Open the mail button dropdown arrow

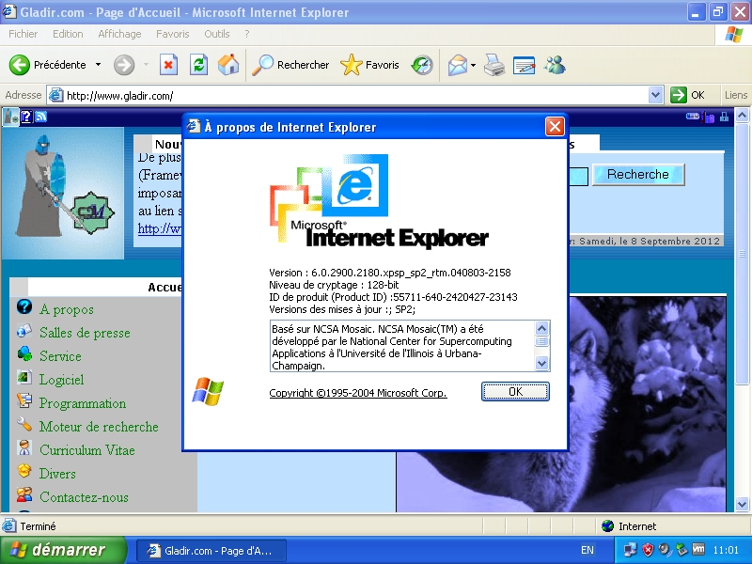point(474,65)
